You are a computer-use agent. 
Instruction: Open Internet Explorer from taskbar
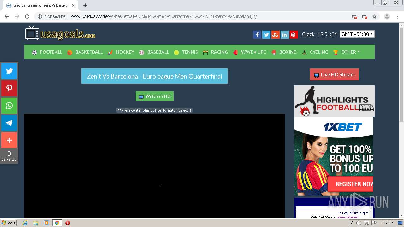[x=25, y=223]
